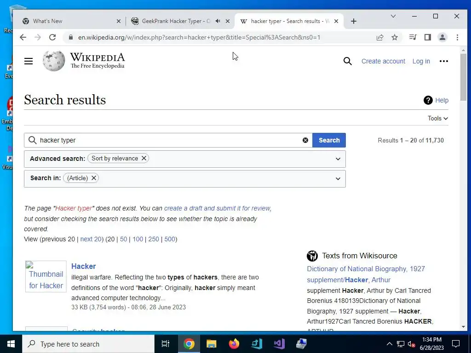Click the muted volume tray icon
This screenshot has height=353, width=471.
pyautogui.click(x=411, y=344)
